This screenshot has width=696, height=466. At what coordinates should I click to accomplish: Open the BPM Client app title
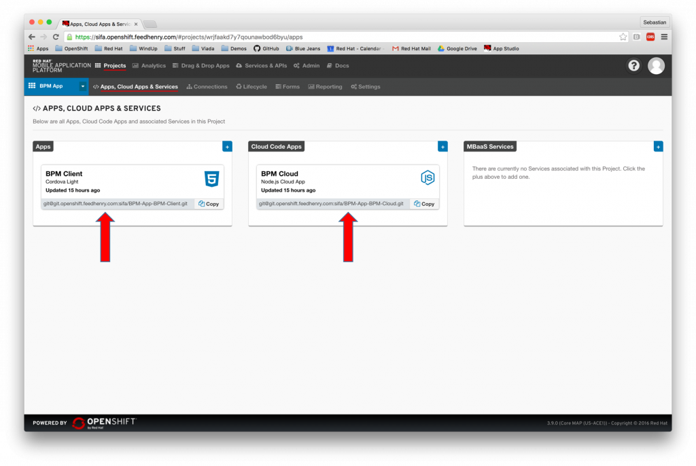coord(64,173)
